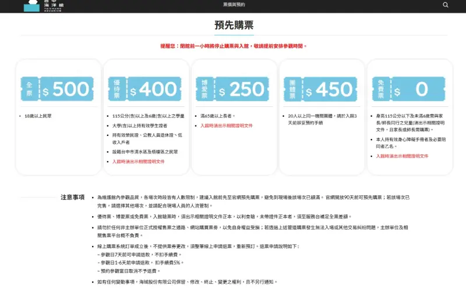Select the 優待票 $400 ticket badge

144,89
